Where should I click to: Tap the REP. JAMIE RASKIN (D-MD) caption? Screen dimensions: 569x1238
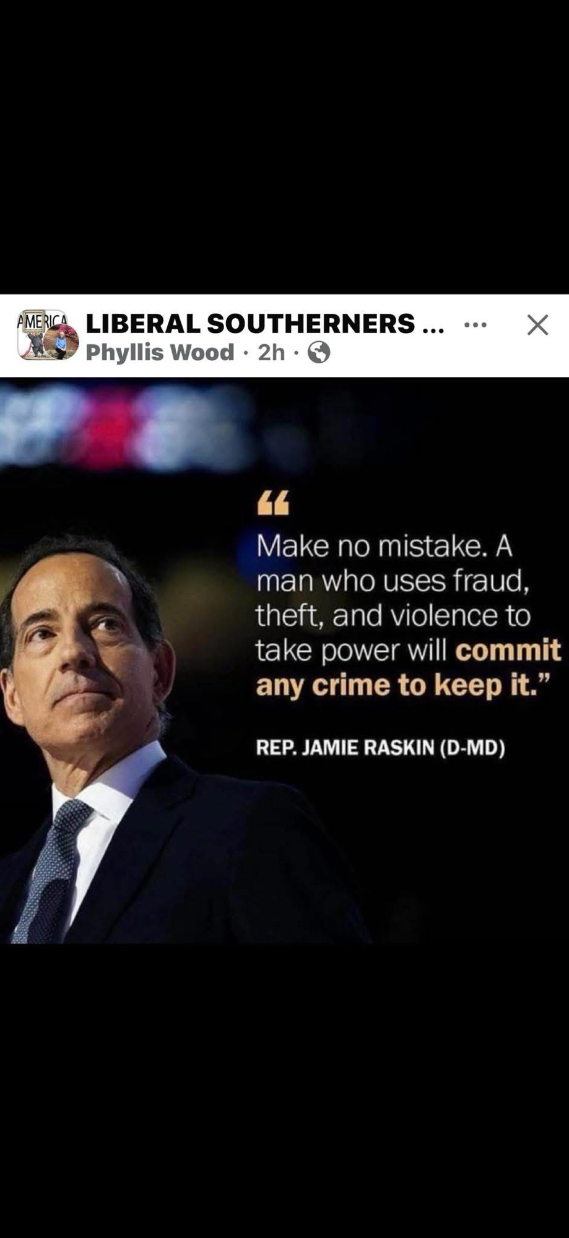tap(380, 748)
